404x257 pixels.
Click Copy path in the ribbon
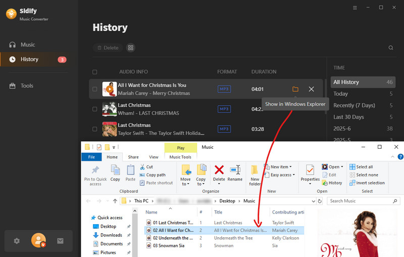click(x=153, y=175)
